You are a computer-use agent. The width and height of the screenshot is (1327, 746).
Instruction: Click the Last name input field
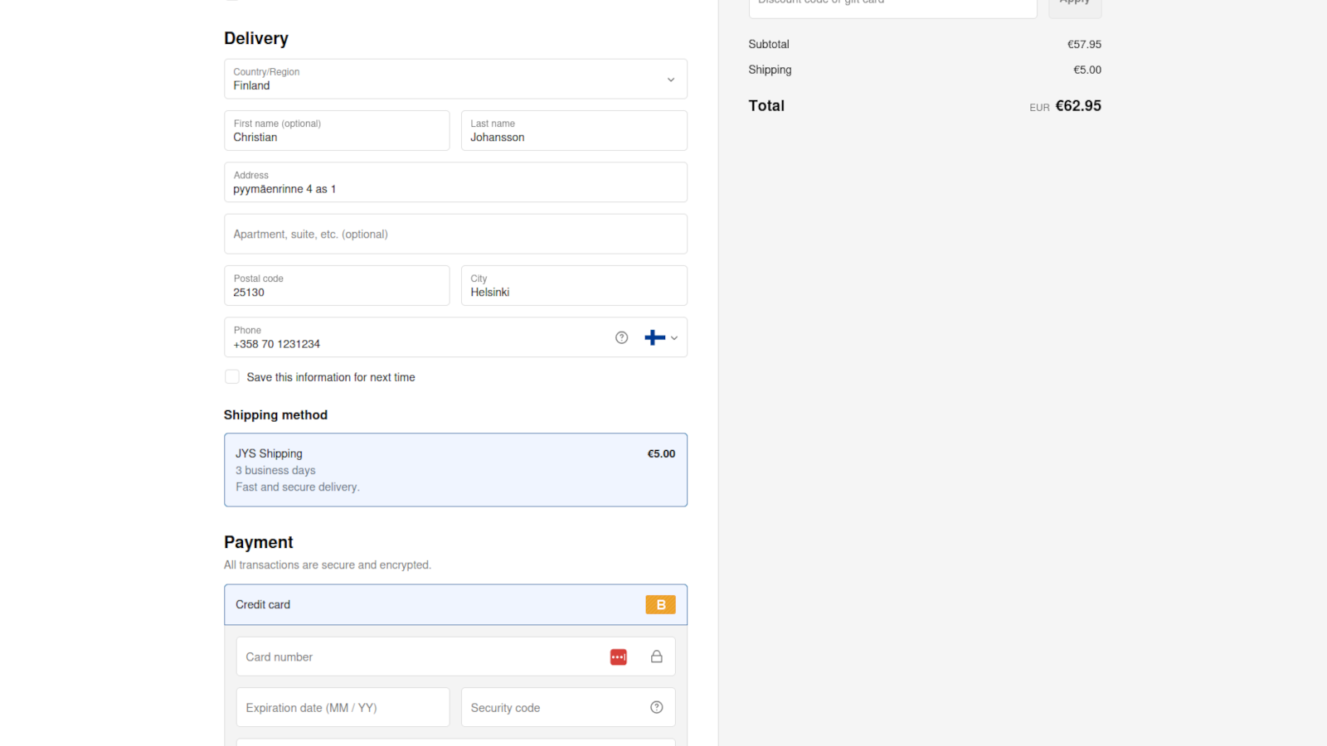coord(574,131)
